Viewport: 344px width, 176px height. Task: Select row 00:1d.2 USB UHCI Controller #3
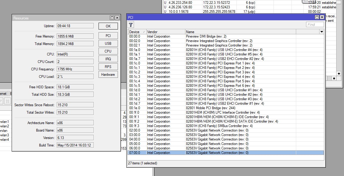[x=226, y=99]
